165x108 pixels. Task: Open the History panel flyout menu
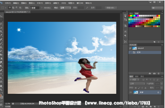162,45
